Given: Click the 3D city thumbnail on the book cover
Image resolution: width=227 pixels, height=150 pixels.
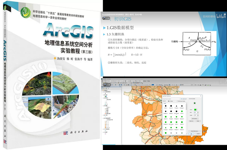Looking at the screenshot, I should point(66,107).
